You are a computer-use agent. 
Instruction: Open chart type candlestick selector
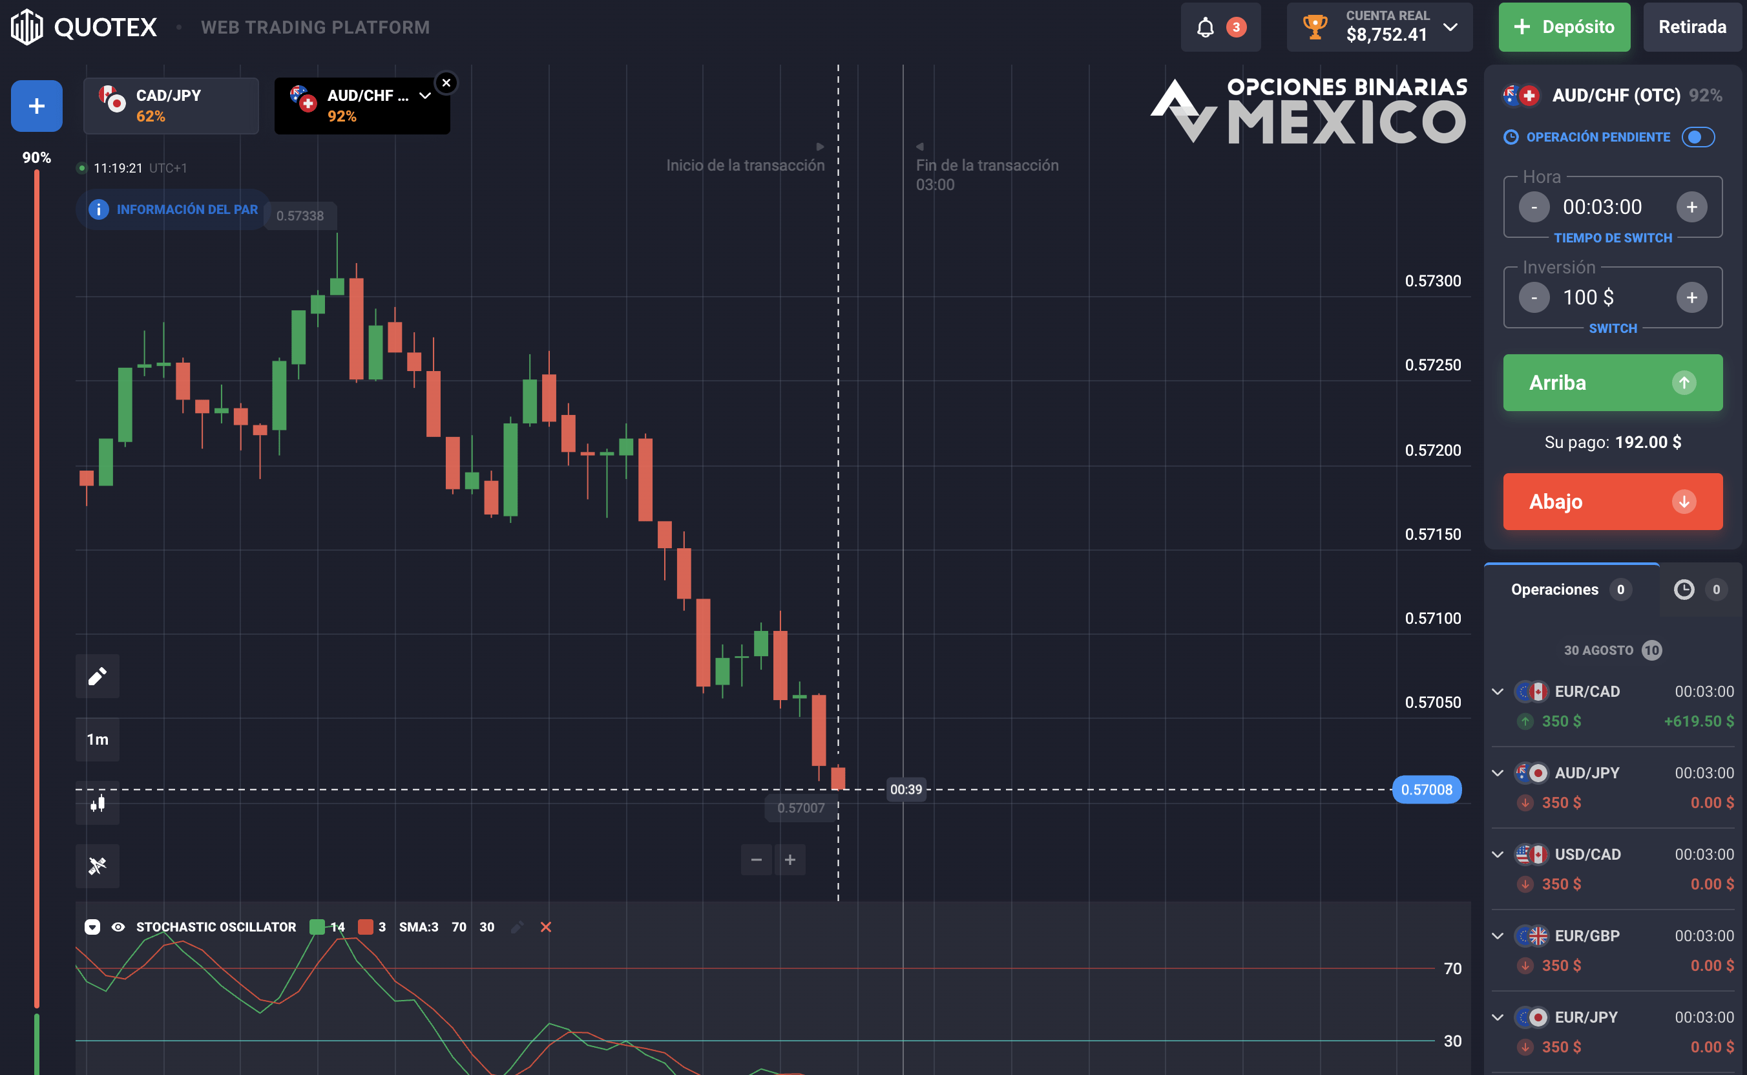98,804
